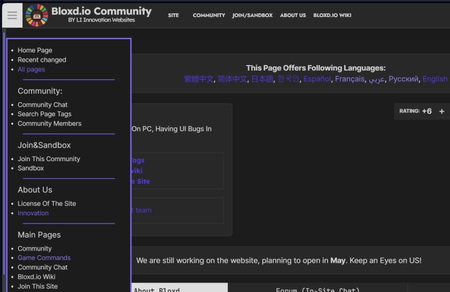Viewport: 450px width, 292px height.
Task: Switch language to Español
Action: [317, 79]
